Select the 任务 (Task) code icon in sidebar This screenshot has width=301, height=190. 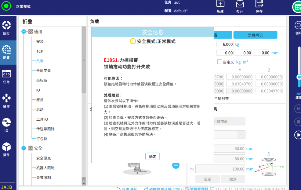tap(6, 76)
